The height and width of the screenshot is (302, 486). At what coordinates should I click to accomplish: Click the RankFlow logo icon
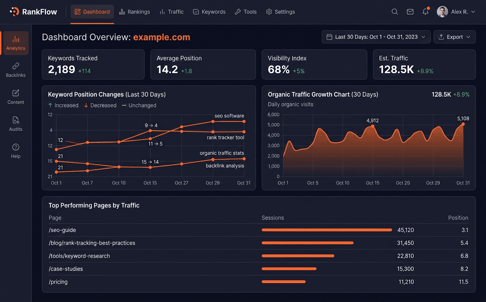tap(14, 12)
